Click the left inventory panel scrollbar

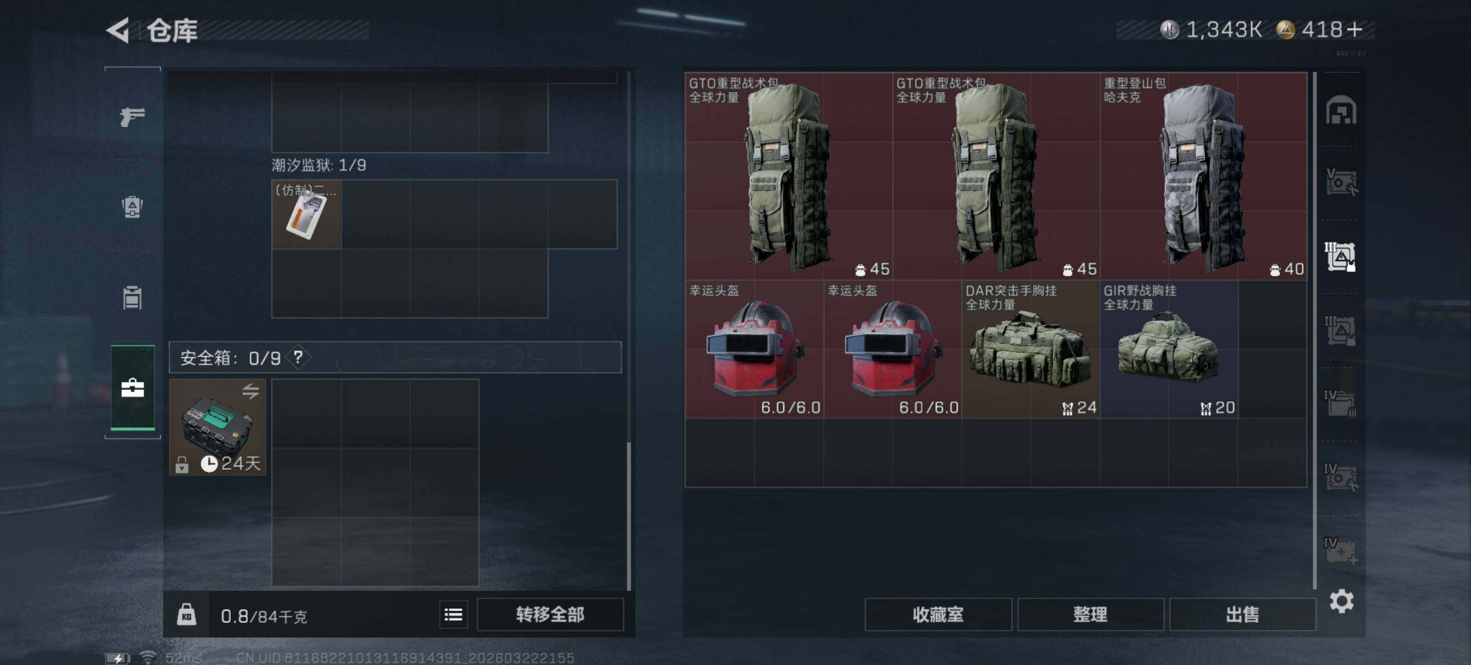tap(628, 516)
